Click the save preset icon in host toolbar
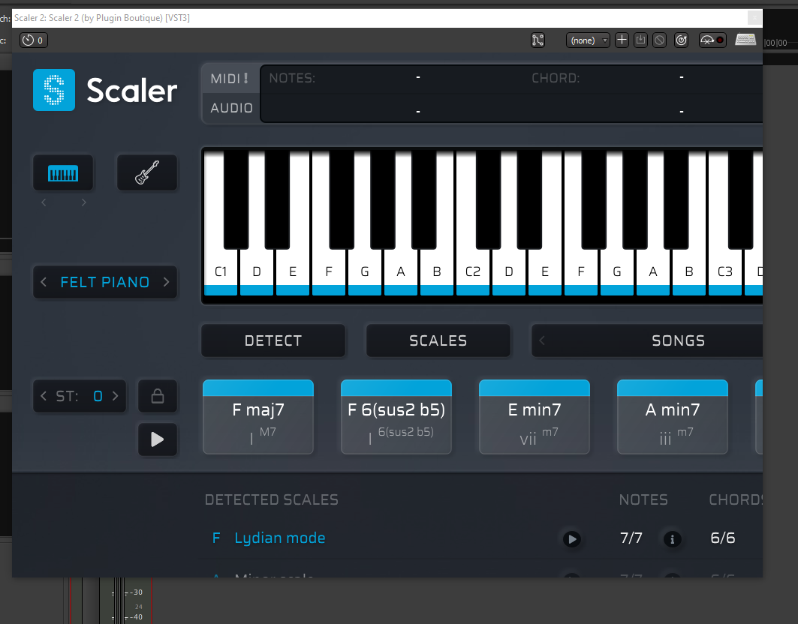This screenshot has height=624, width=798. 640,40
